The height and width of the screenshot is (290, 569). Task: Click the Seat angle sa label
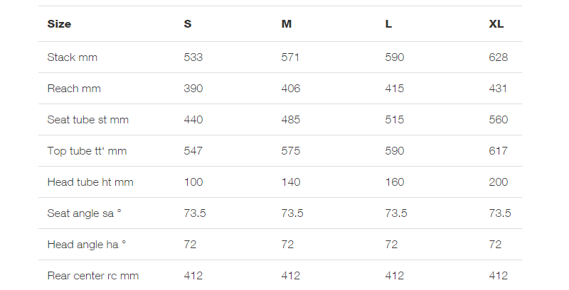[84, 213]
